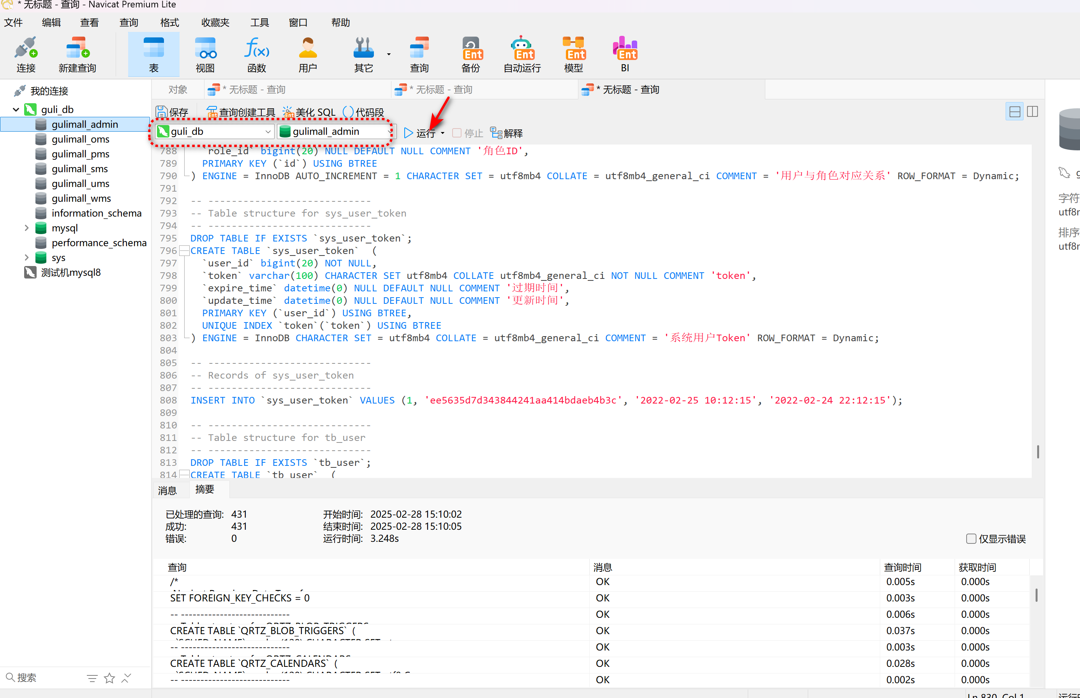Toggle the split horizontal layout icon
The width and height of the screenshot is (1080, 698).
[x=1015, y=111]
